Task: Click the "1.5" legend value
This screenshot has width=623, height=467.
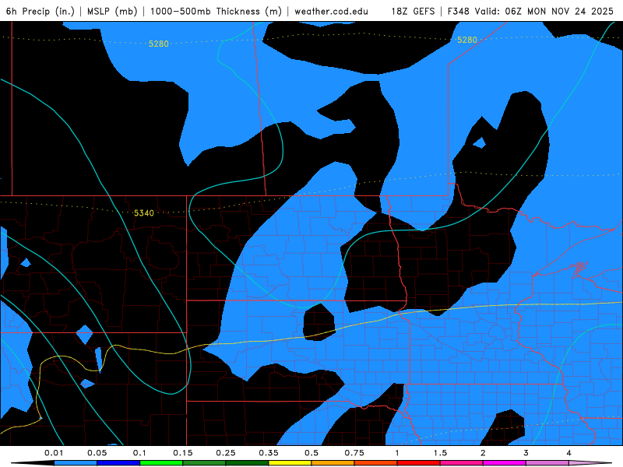Action: (440, 453)
